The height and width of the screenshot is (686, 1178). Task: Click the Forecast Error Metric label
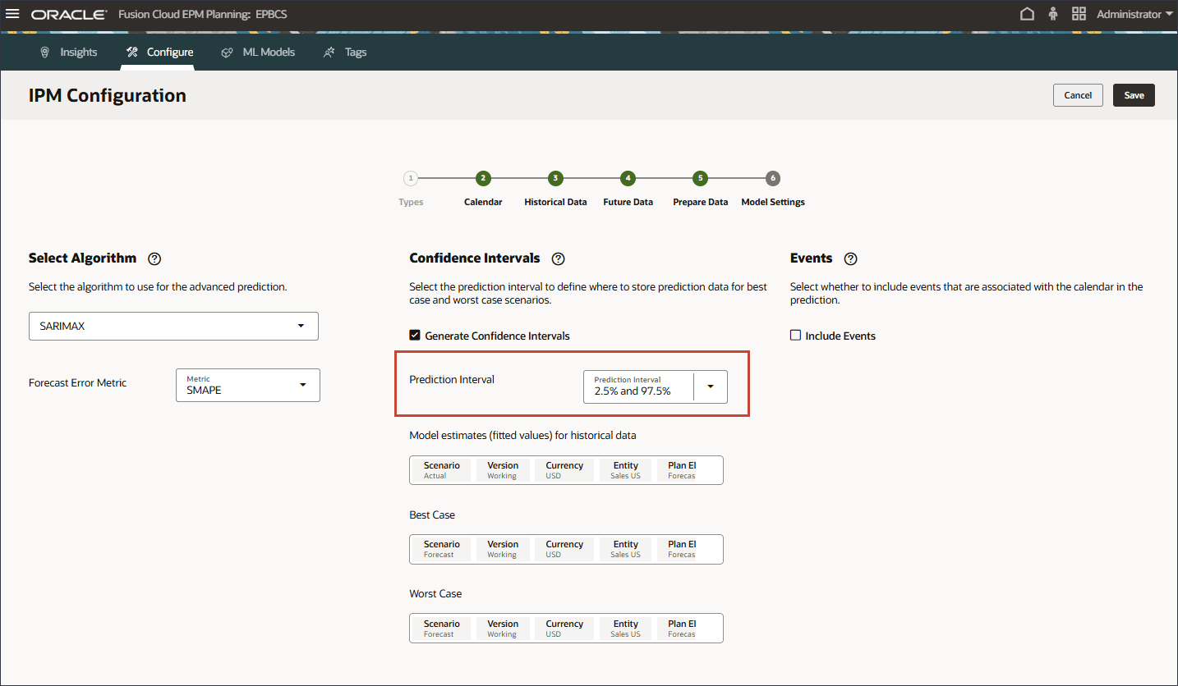coord(78,382)
